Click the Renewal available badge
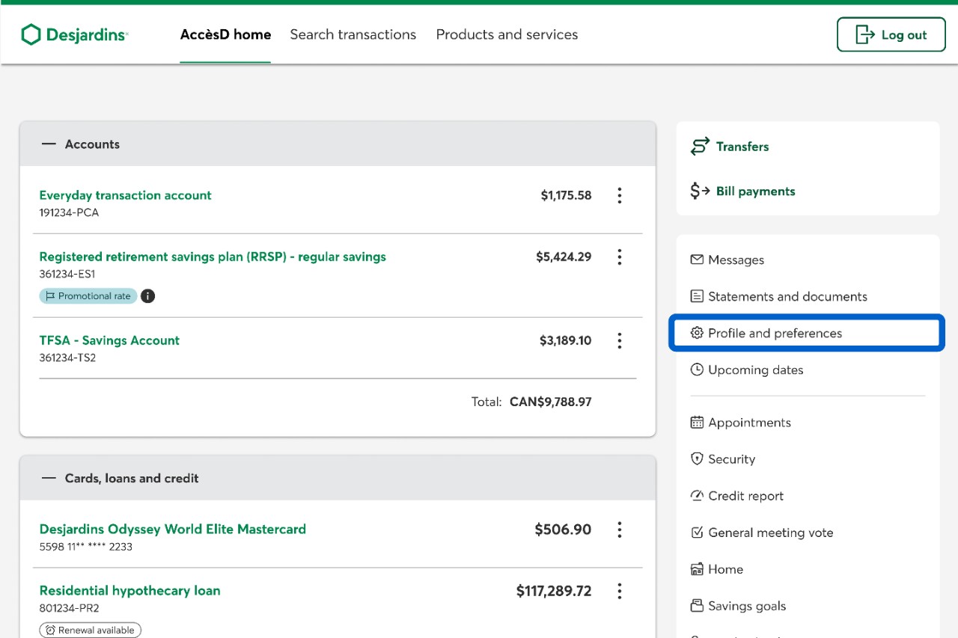This screenshot has height=638, width=958. [91, 631]
